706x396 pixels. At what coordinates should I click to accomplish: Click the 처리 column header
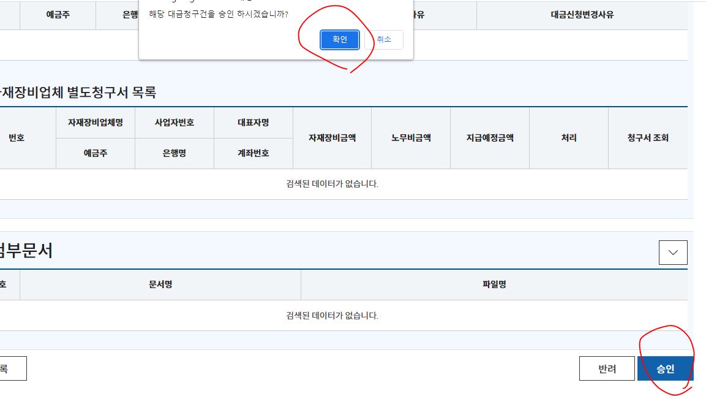point(569,138)
